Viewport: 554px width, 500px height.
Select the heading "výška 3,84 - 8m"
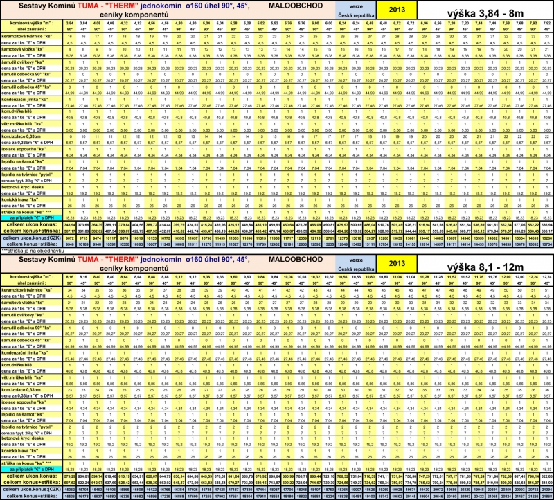coord(485,14)
